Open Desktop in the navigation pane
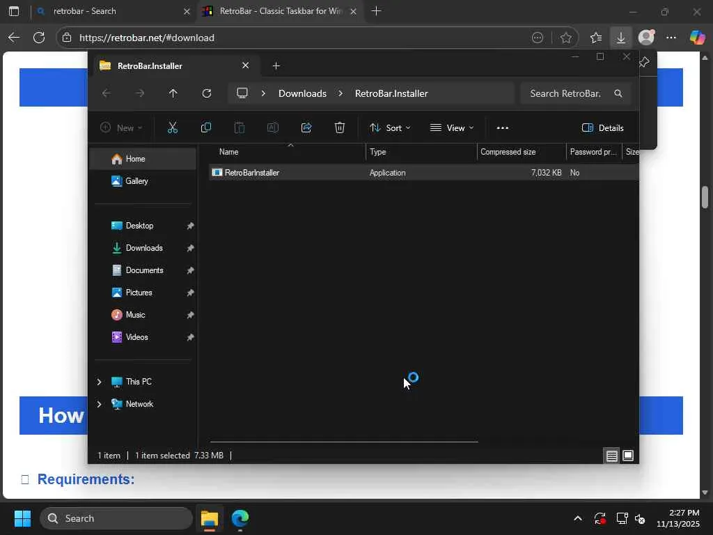The width and height of the screenshot is (713, 535). coord(143,226)
